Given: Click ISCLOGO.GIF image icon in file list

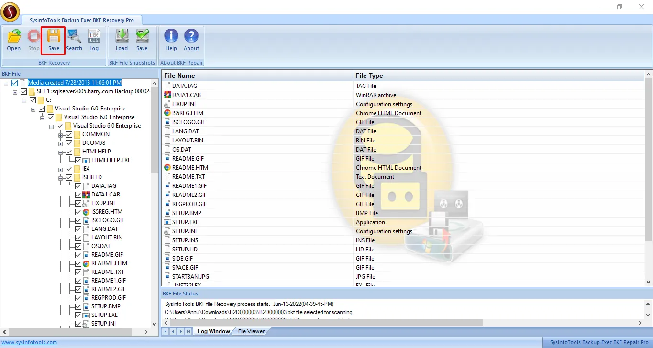Looking at the screenshot, I should pos(167,122).
